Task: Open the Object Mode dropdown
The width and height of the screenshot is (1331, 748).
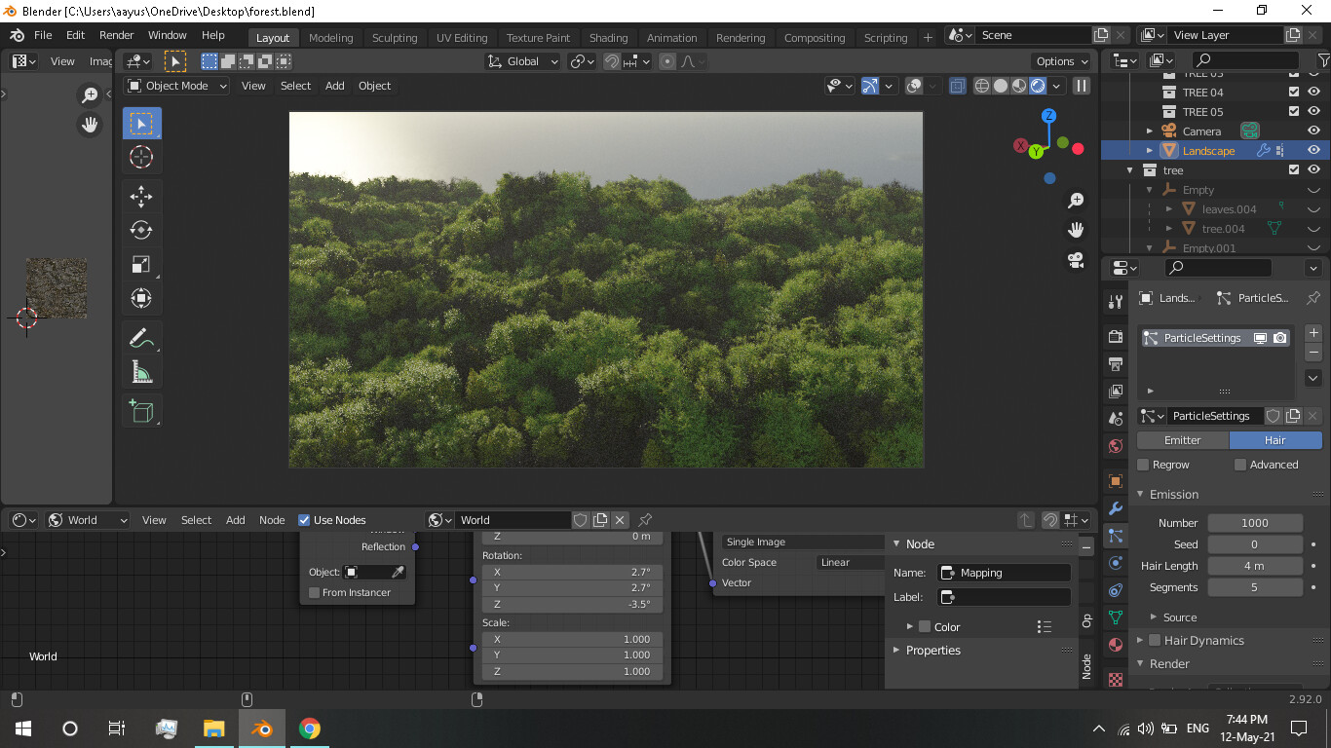Action: pos(175,86)
